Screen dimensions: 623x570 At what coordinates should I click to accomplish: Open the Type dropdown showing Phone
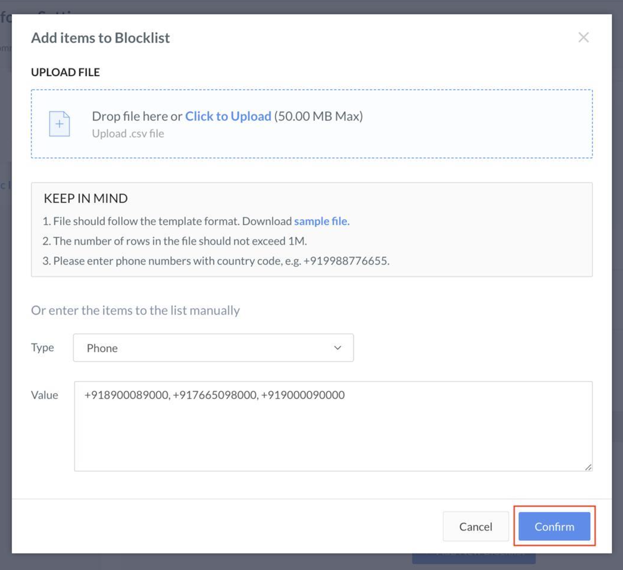click(x=213, y=348)
